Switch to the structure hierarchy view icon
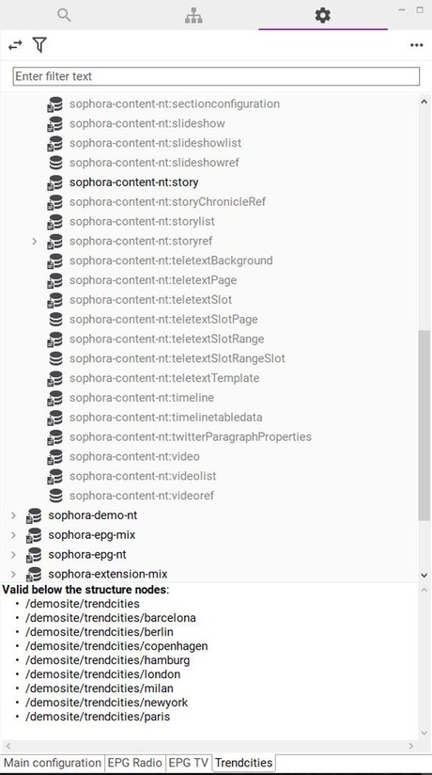This screenshot has width=432, height=775. tap(193, 16)
